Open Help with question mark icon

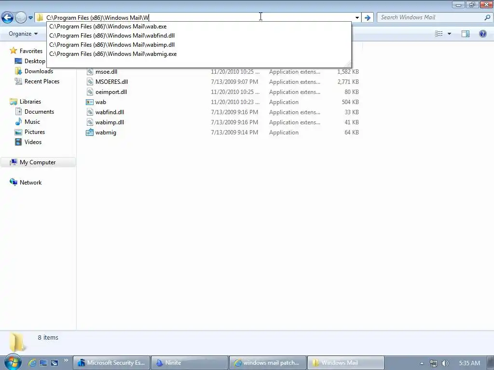482,34
